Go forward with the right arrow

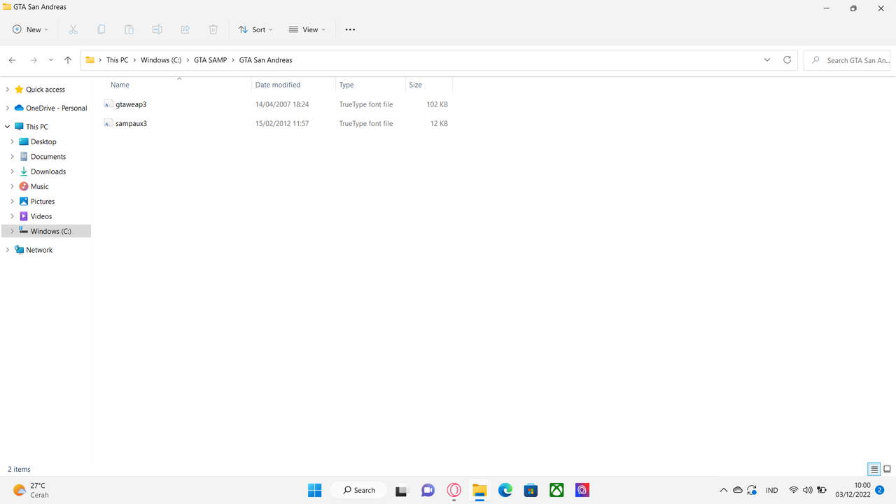coord(33,60)
